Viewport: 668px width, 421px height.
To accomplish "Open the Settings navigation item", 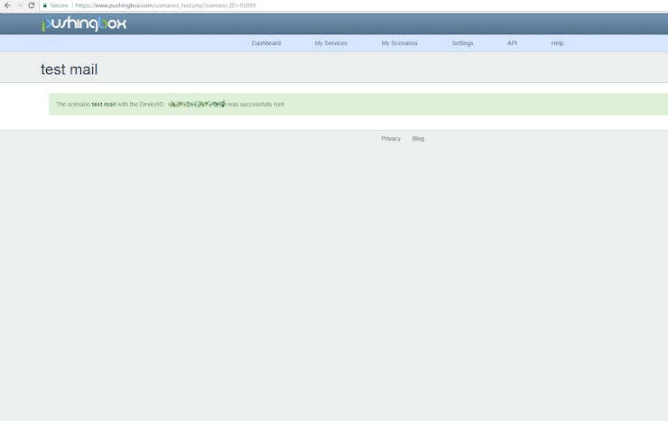I will click(462, 43).
